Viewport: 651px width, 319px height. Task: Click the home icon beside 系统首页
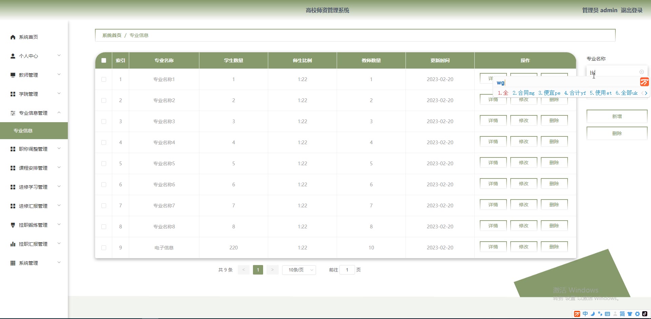(x=13, y=37)
